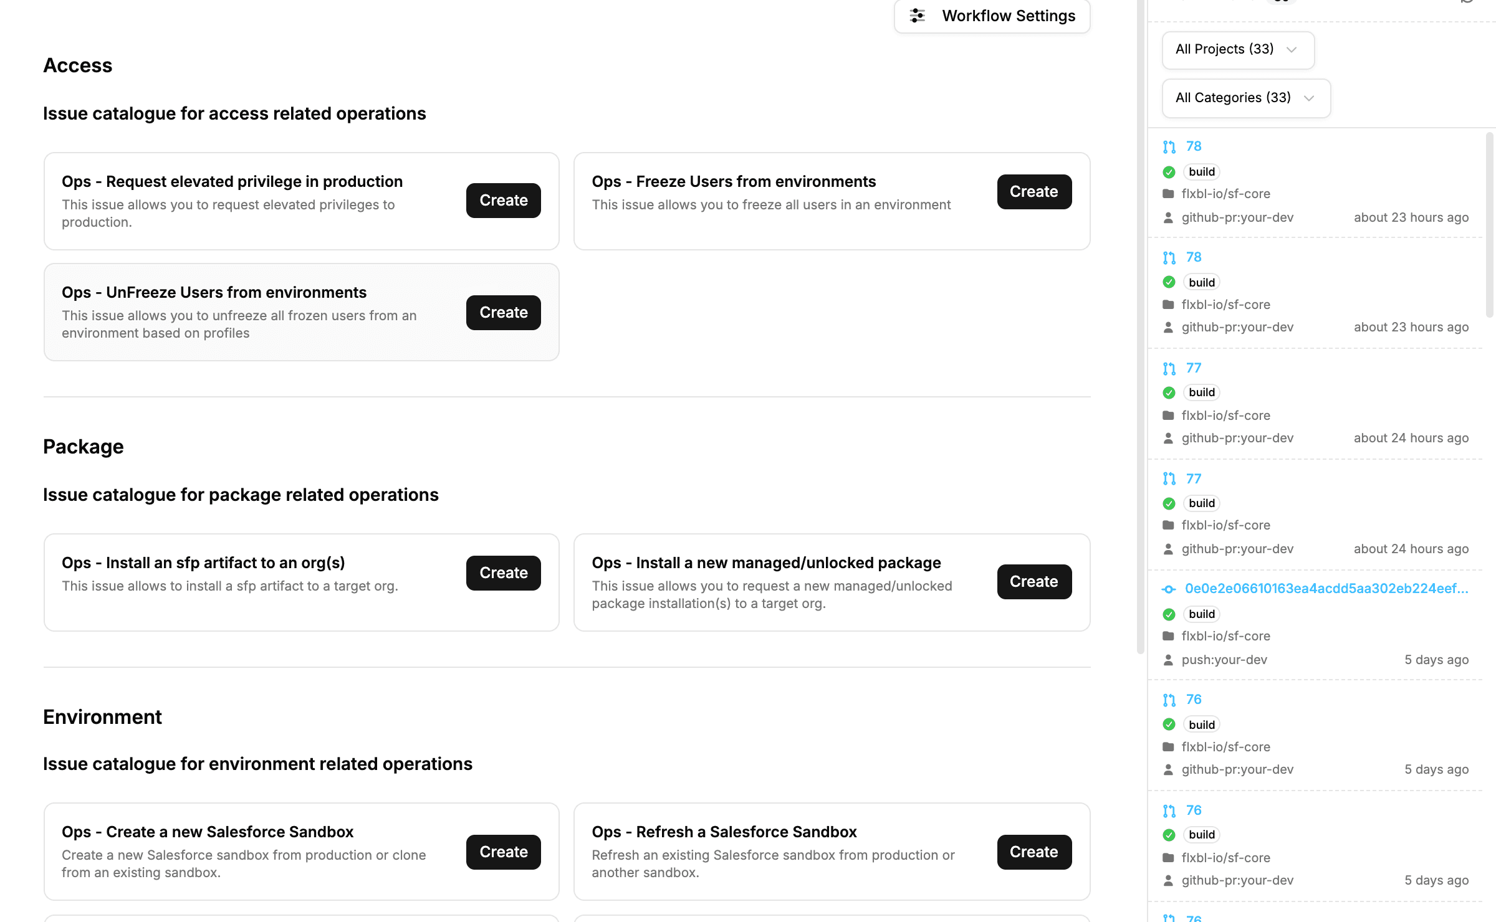The height and width of the screenshot is (922, 1496).
Task: Click 'Ops - Refresh a Salesforce Sandbox' title
Action: 724,832
